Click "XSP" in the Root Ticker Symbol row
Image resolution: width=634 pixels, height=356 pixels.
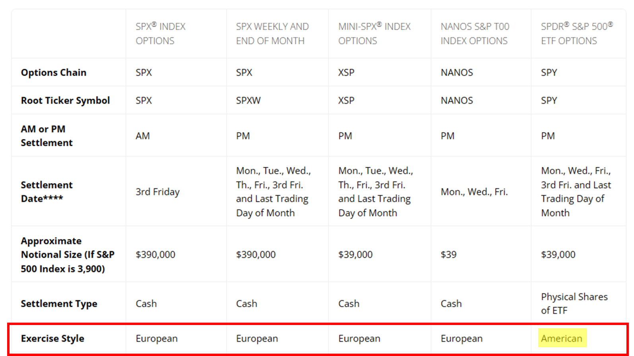(x=346, y=100)
